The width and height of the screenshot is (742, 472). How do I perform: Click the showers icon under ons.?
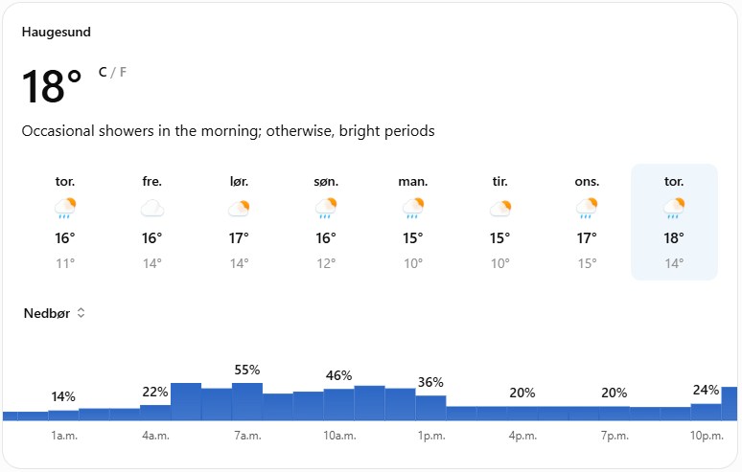point(587,209)
